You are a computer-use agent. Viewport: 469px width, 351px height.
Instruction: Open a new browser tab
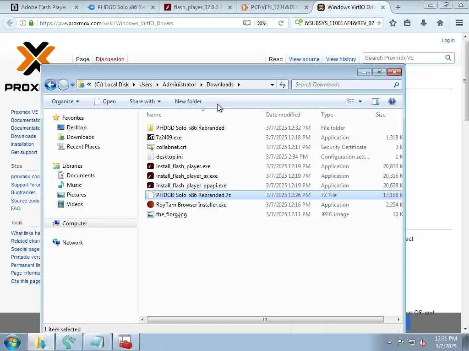[398, 7]
